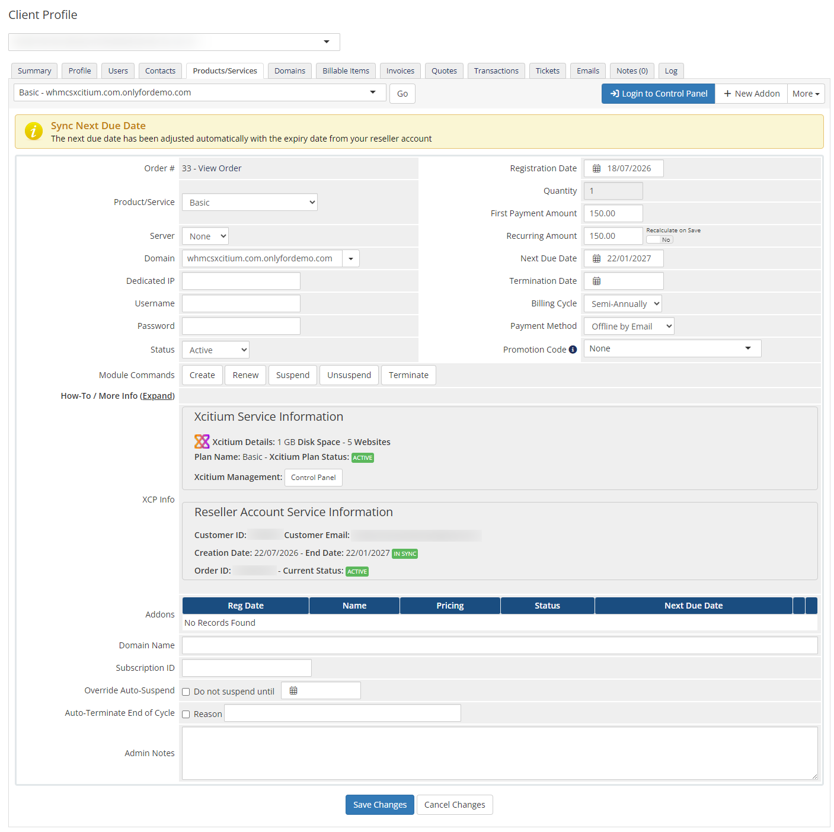834x832 pixels.
Task: Toggle Recalculate on Save switch
Action: [659, 239]
